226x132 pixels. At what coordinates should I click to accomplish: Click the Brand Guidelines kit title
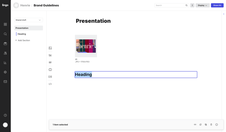pos(46,5)
